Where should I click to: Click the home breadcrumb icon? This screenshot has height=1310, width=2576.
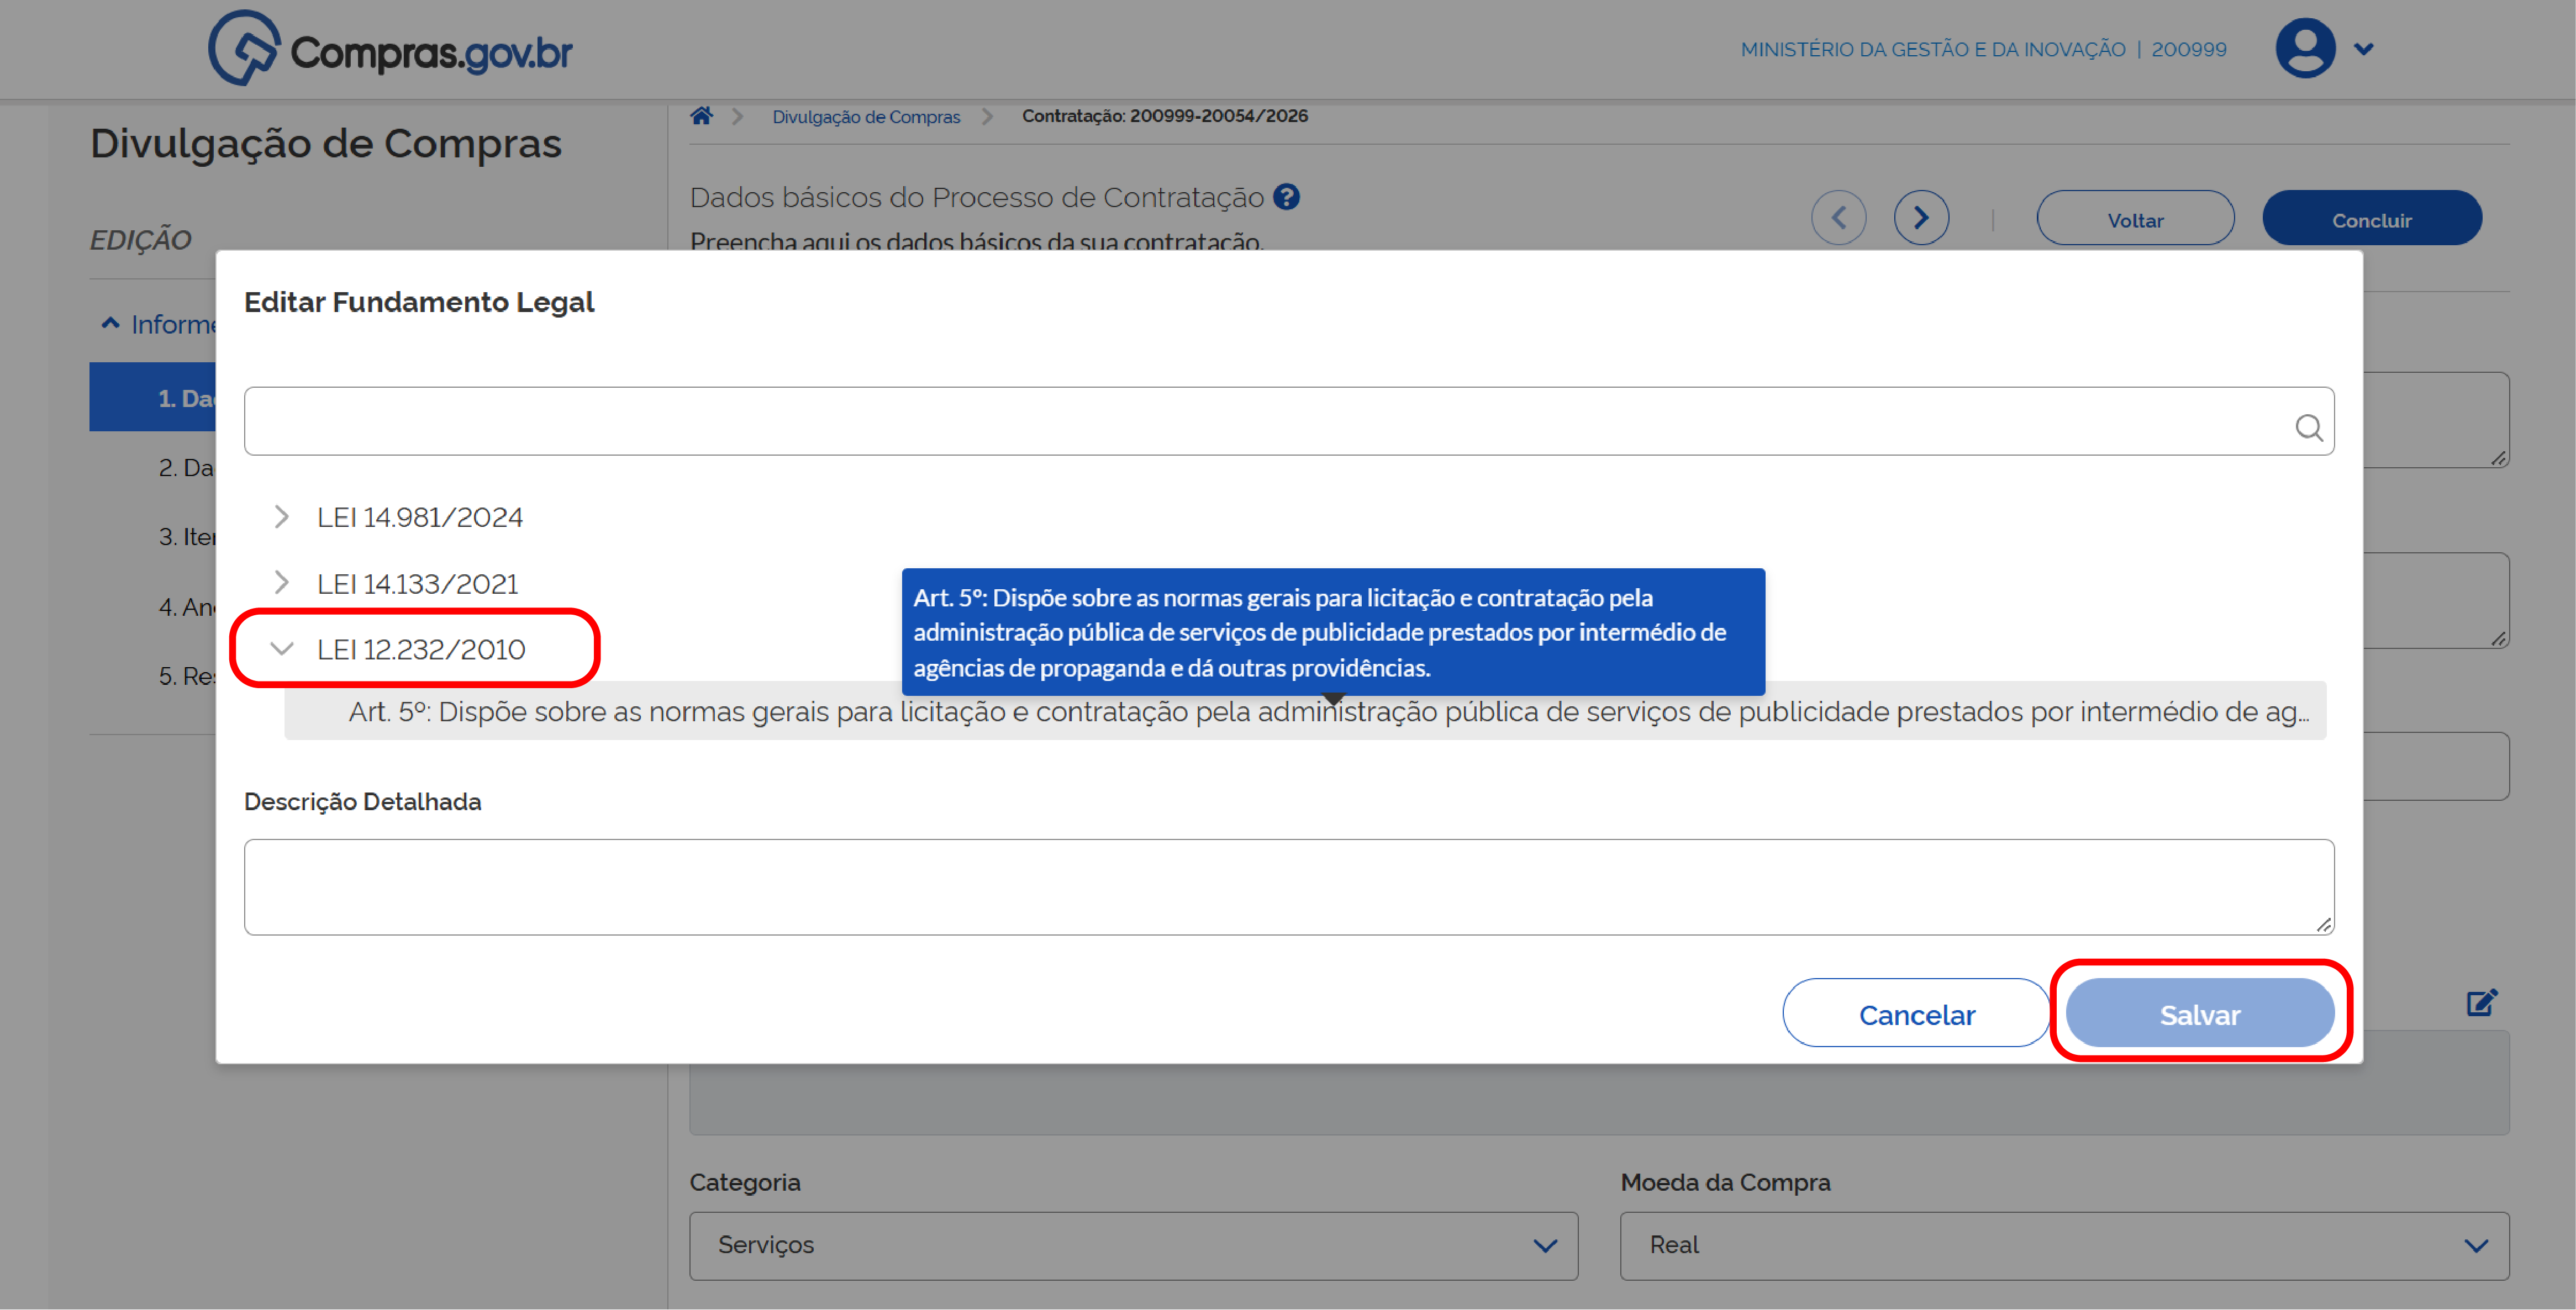701,116
